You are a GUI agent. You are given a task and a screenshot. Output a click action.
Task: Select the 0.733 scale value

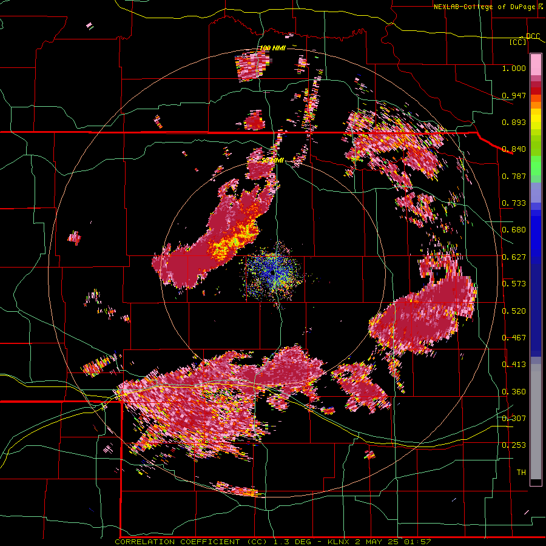pos(514,203)
